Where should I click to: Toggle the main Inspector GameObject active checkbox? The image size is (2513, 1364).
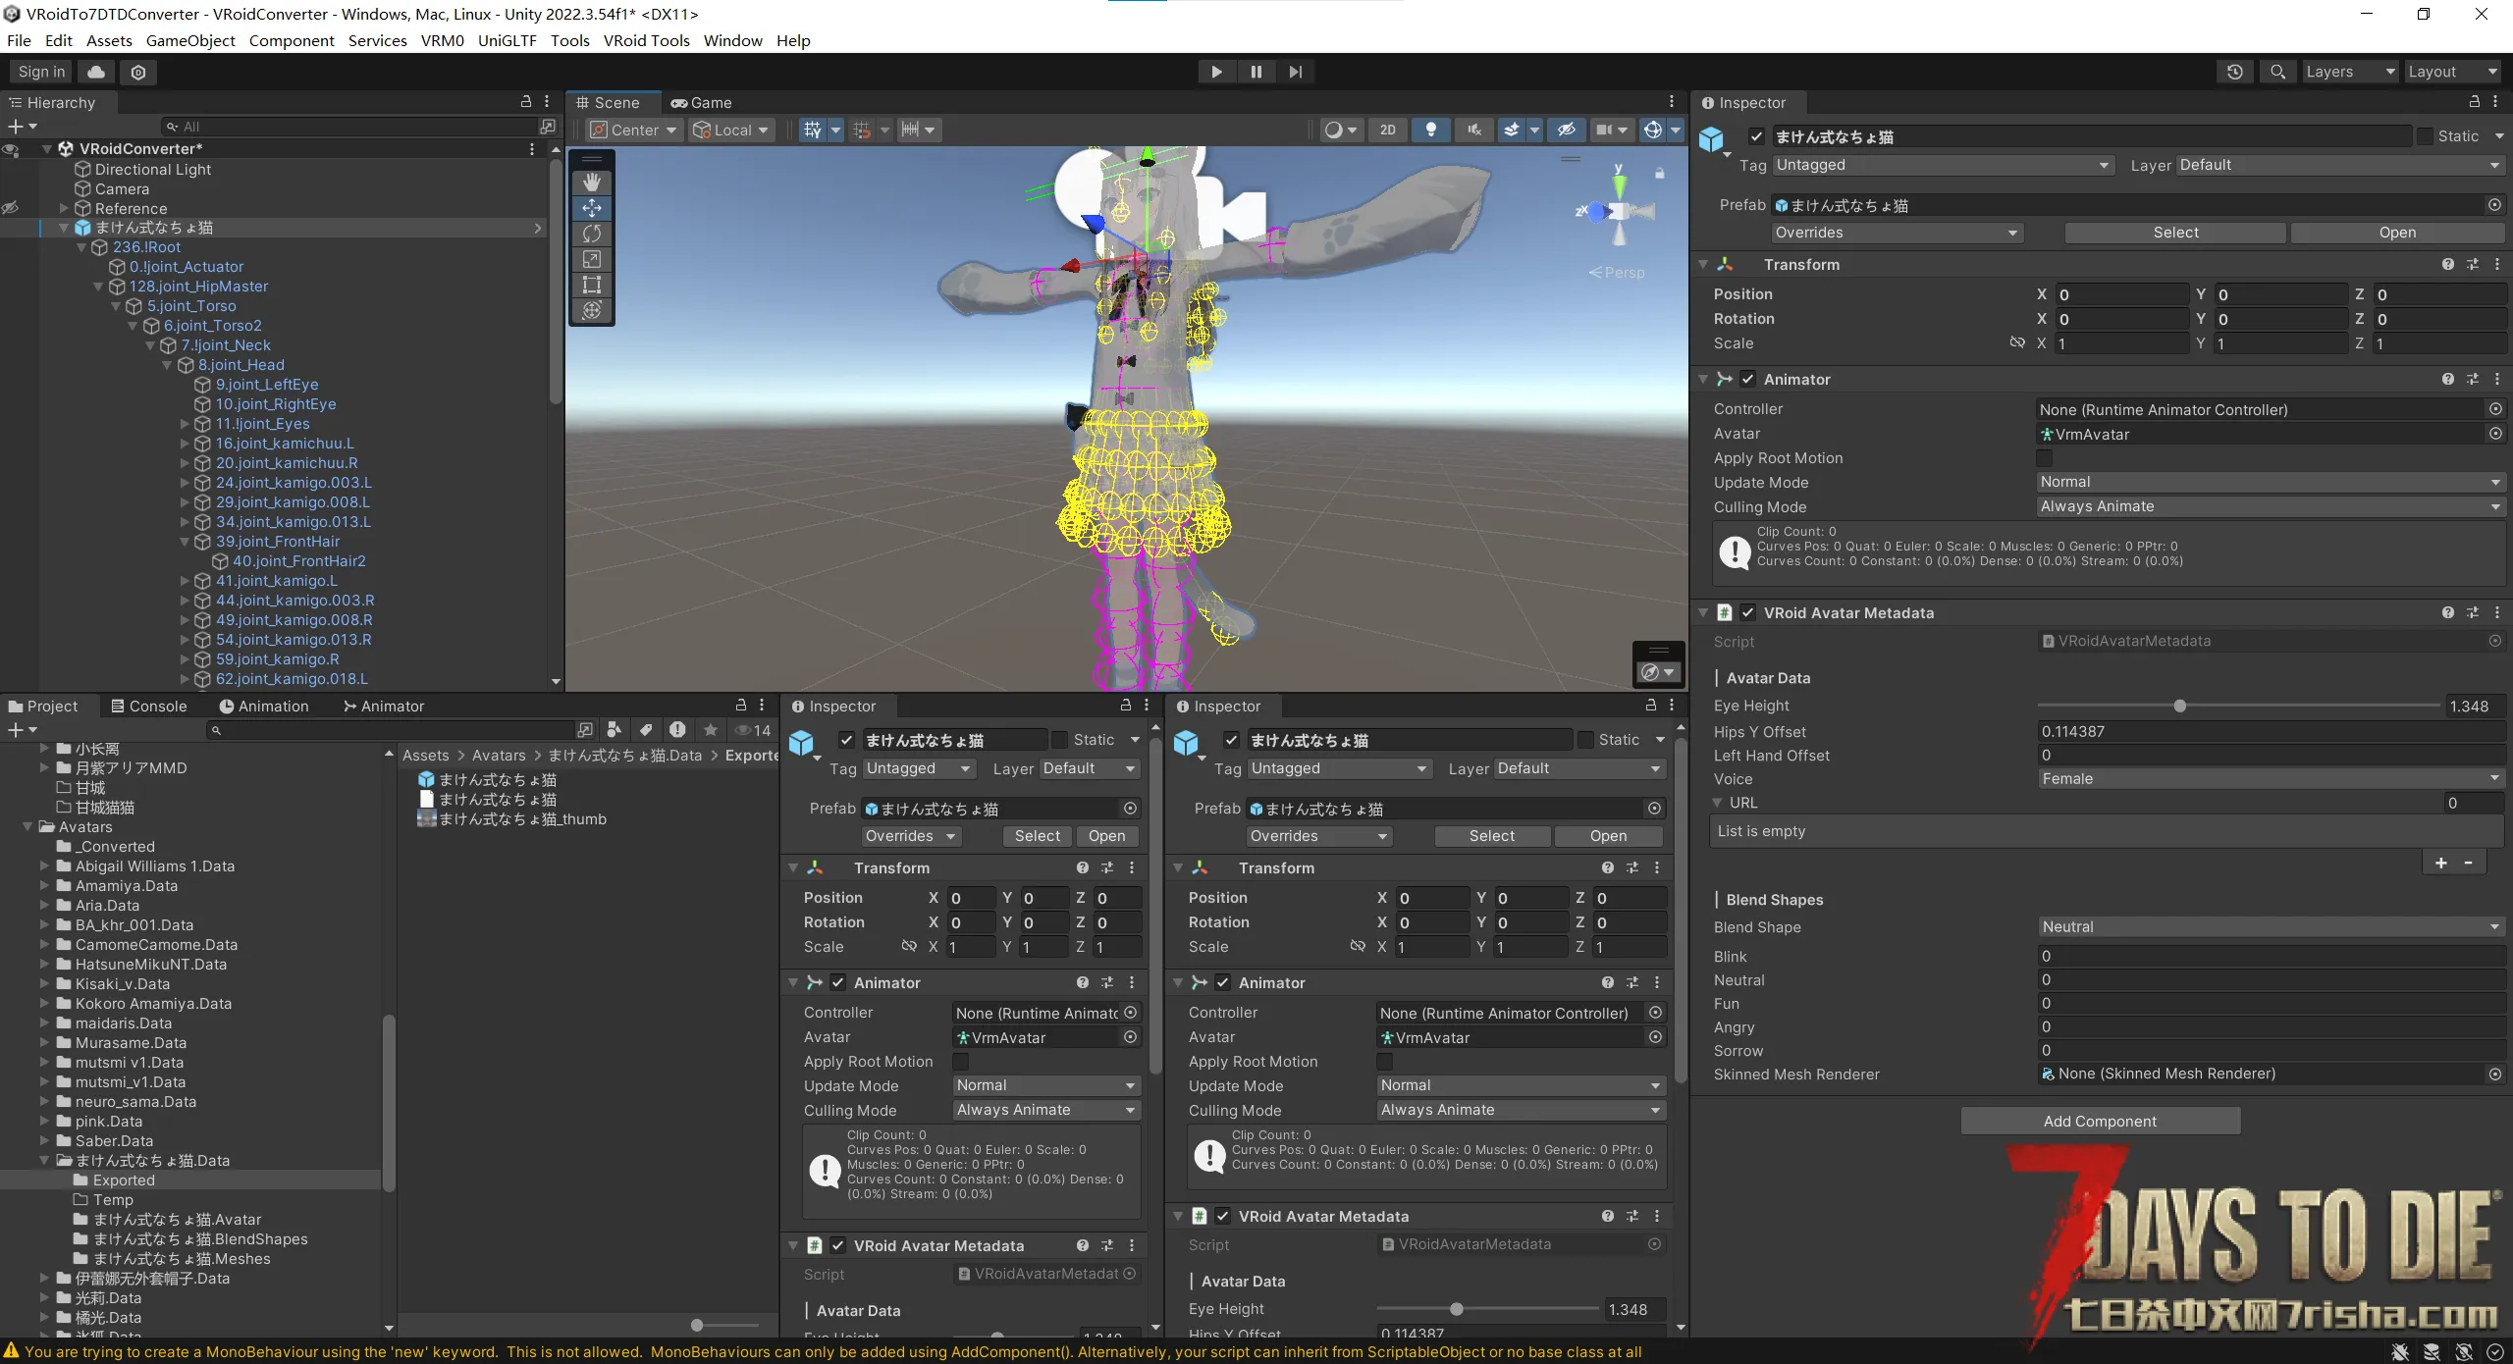(x=1757, y=136)
